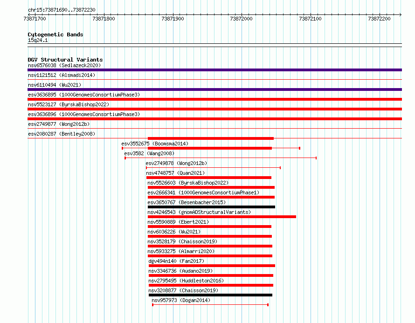The width and height of the screenshot is (415, 323).
Task: Click ruler position 73872200
Action: [x=379, y=19]
